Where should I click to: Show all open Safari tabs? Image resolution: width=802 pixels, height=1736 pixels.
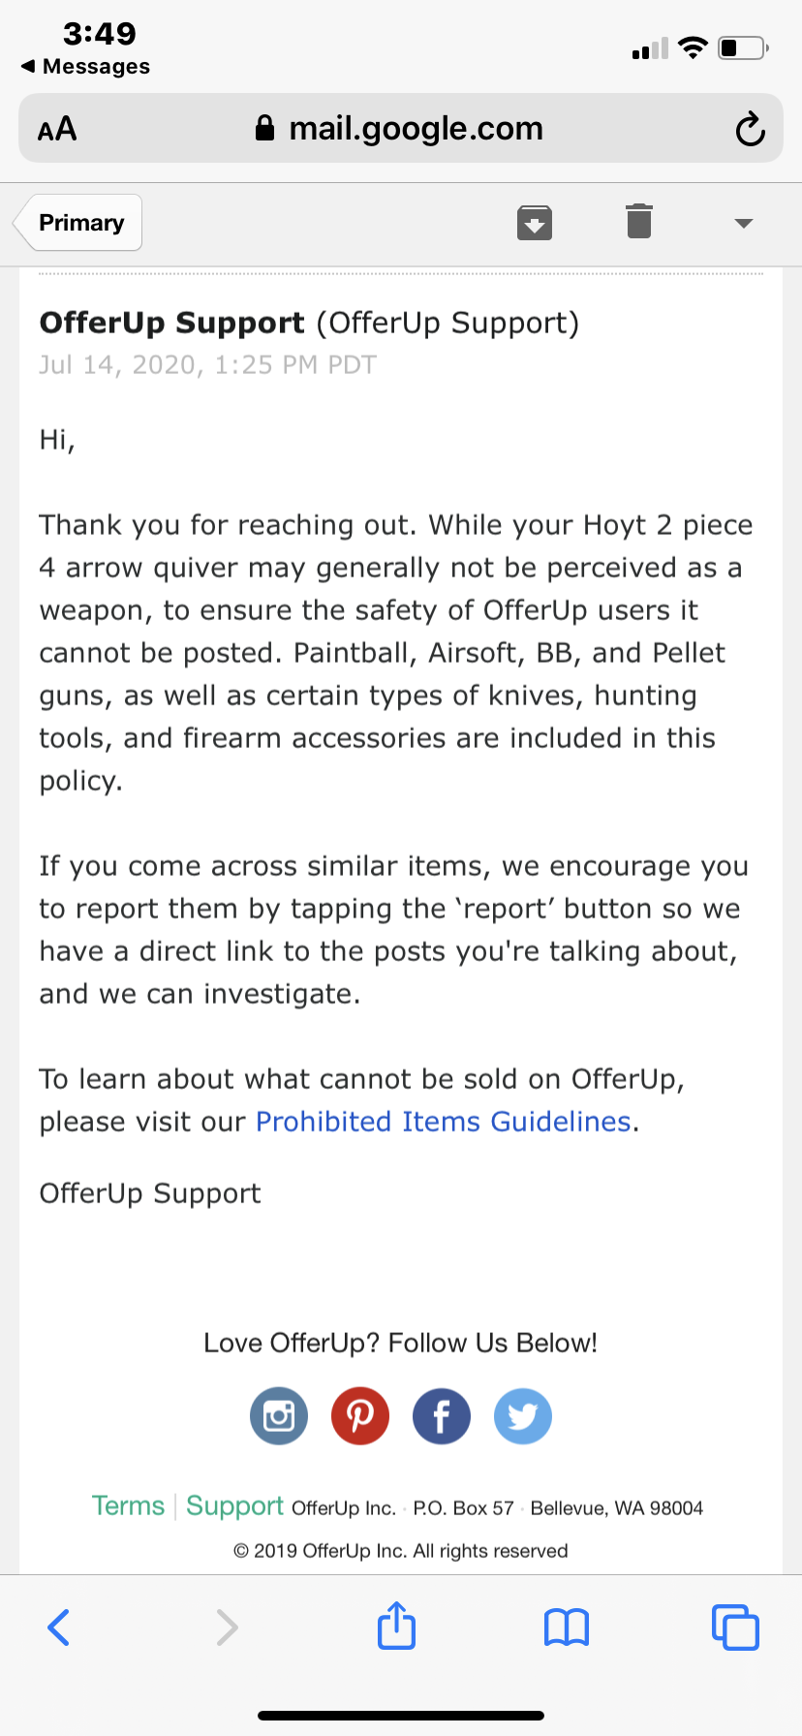point(735,1627)
